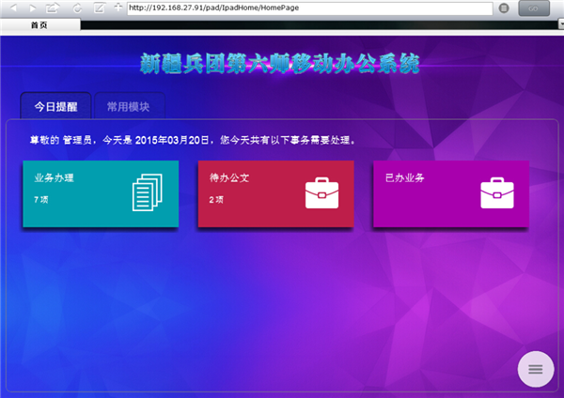Click the '7 项' count text
Screen dimensions: 564x398
41,200
